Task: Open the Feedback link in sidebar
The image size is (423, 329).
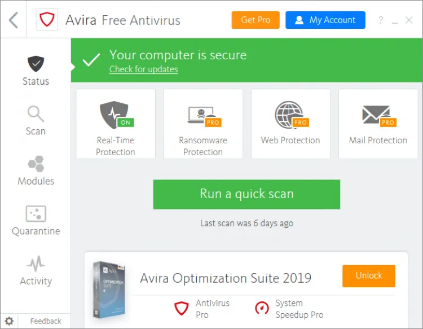Action: tap(46, 321)
